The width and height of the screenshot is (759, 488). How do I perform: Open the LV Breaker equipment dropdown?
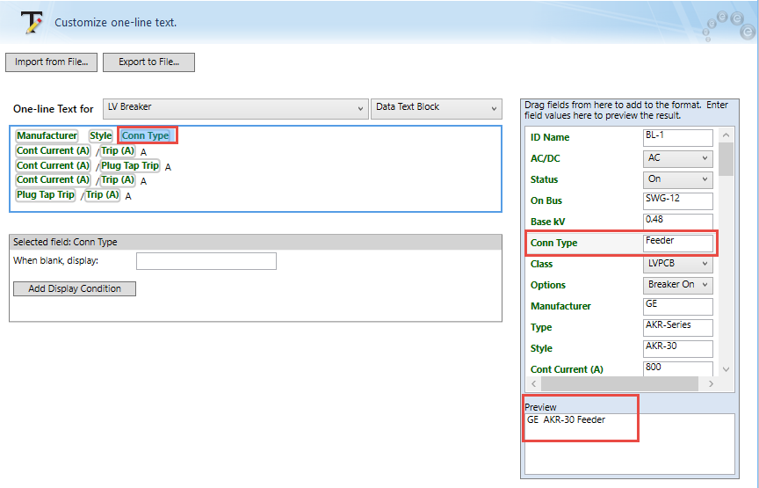point(235,108)
